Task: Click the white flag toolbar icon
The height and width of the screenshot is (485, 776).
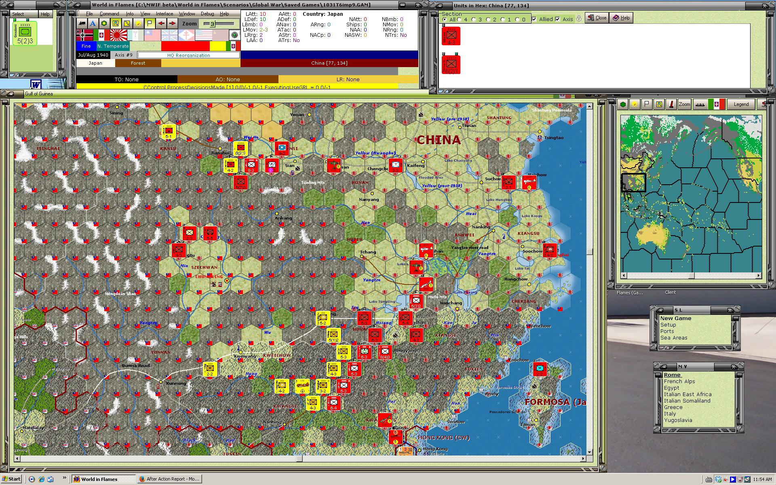Action: tap(150, 23)
